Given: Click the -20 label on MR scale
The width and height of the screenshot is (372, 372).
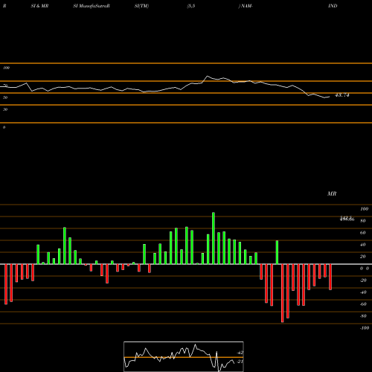Looking at the screenshot, I should [x=363, y=280].
